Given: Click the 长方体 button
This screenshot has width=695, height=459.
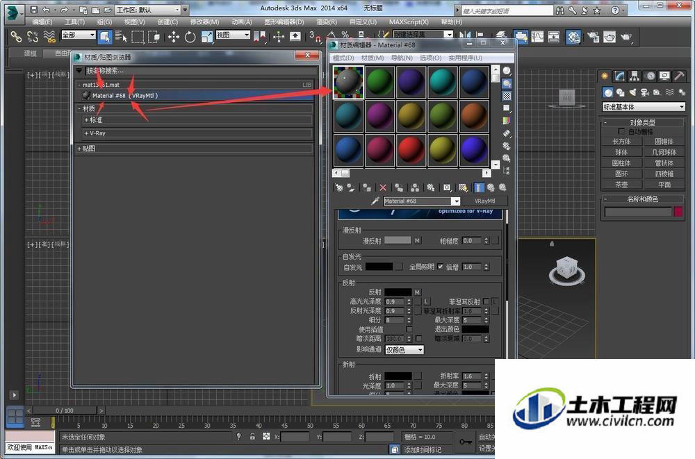Looking at the screenshot, I should 621,142.
